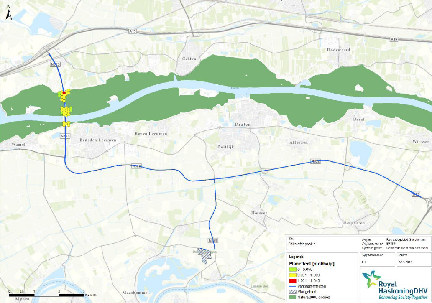This screenshot has width=432, height=303.
Task: Click the Maasbommel town label
Action: click(x=135, y=293)
